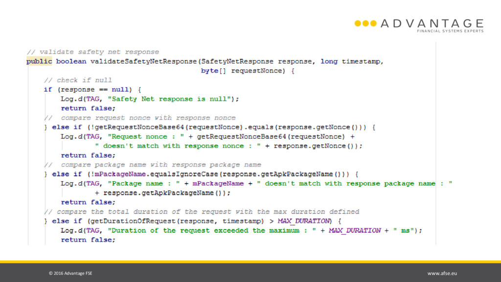Click the '// check if null' comment
Image resolution: width=501 pixels, height=282 pixels.
point(78,80)
